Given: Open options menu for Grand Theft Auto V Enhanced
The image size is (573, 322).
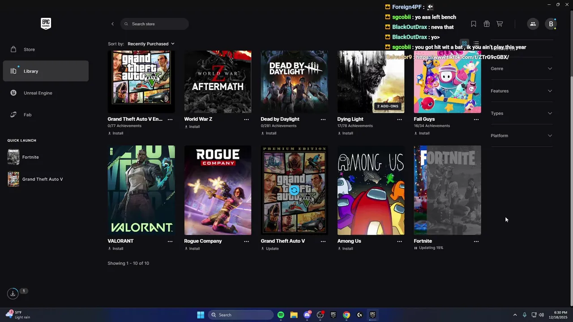Looking at the screenshot, I should point(170,119).
